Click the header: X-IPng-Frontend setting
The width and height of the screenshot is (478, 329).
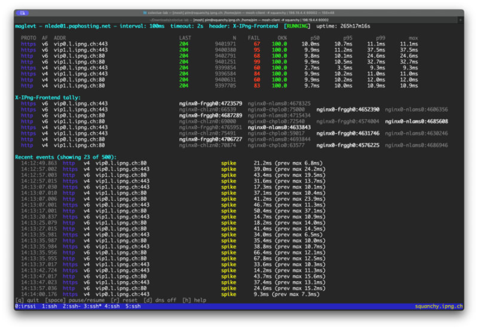coord(243,26)
